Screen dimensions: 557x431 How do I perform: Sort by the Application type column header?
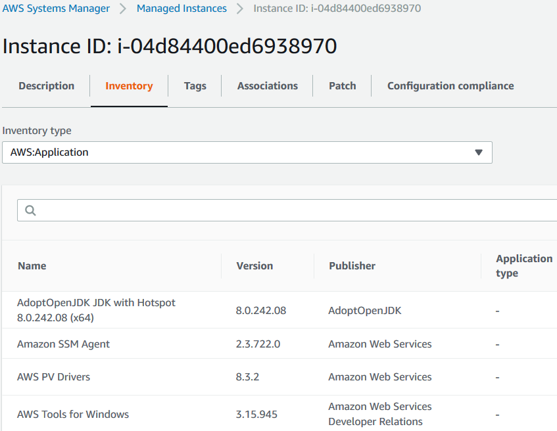(524, 266)
